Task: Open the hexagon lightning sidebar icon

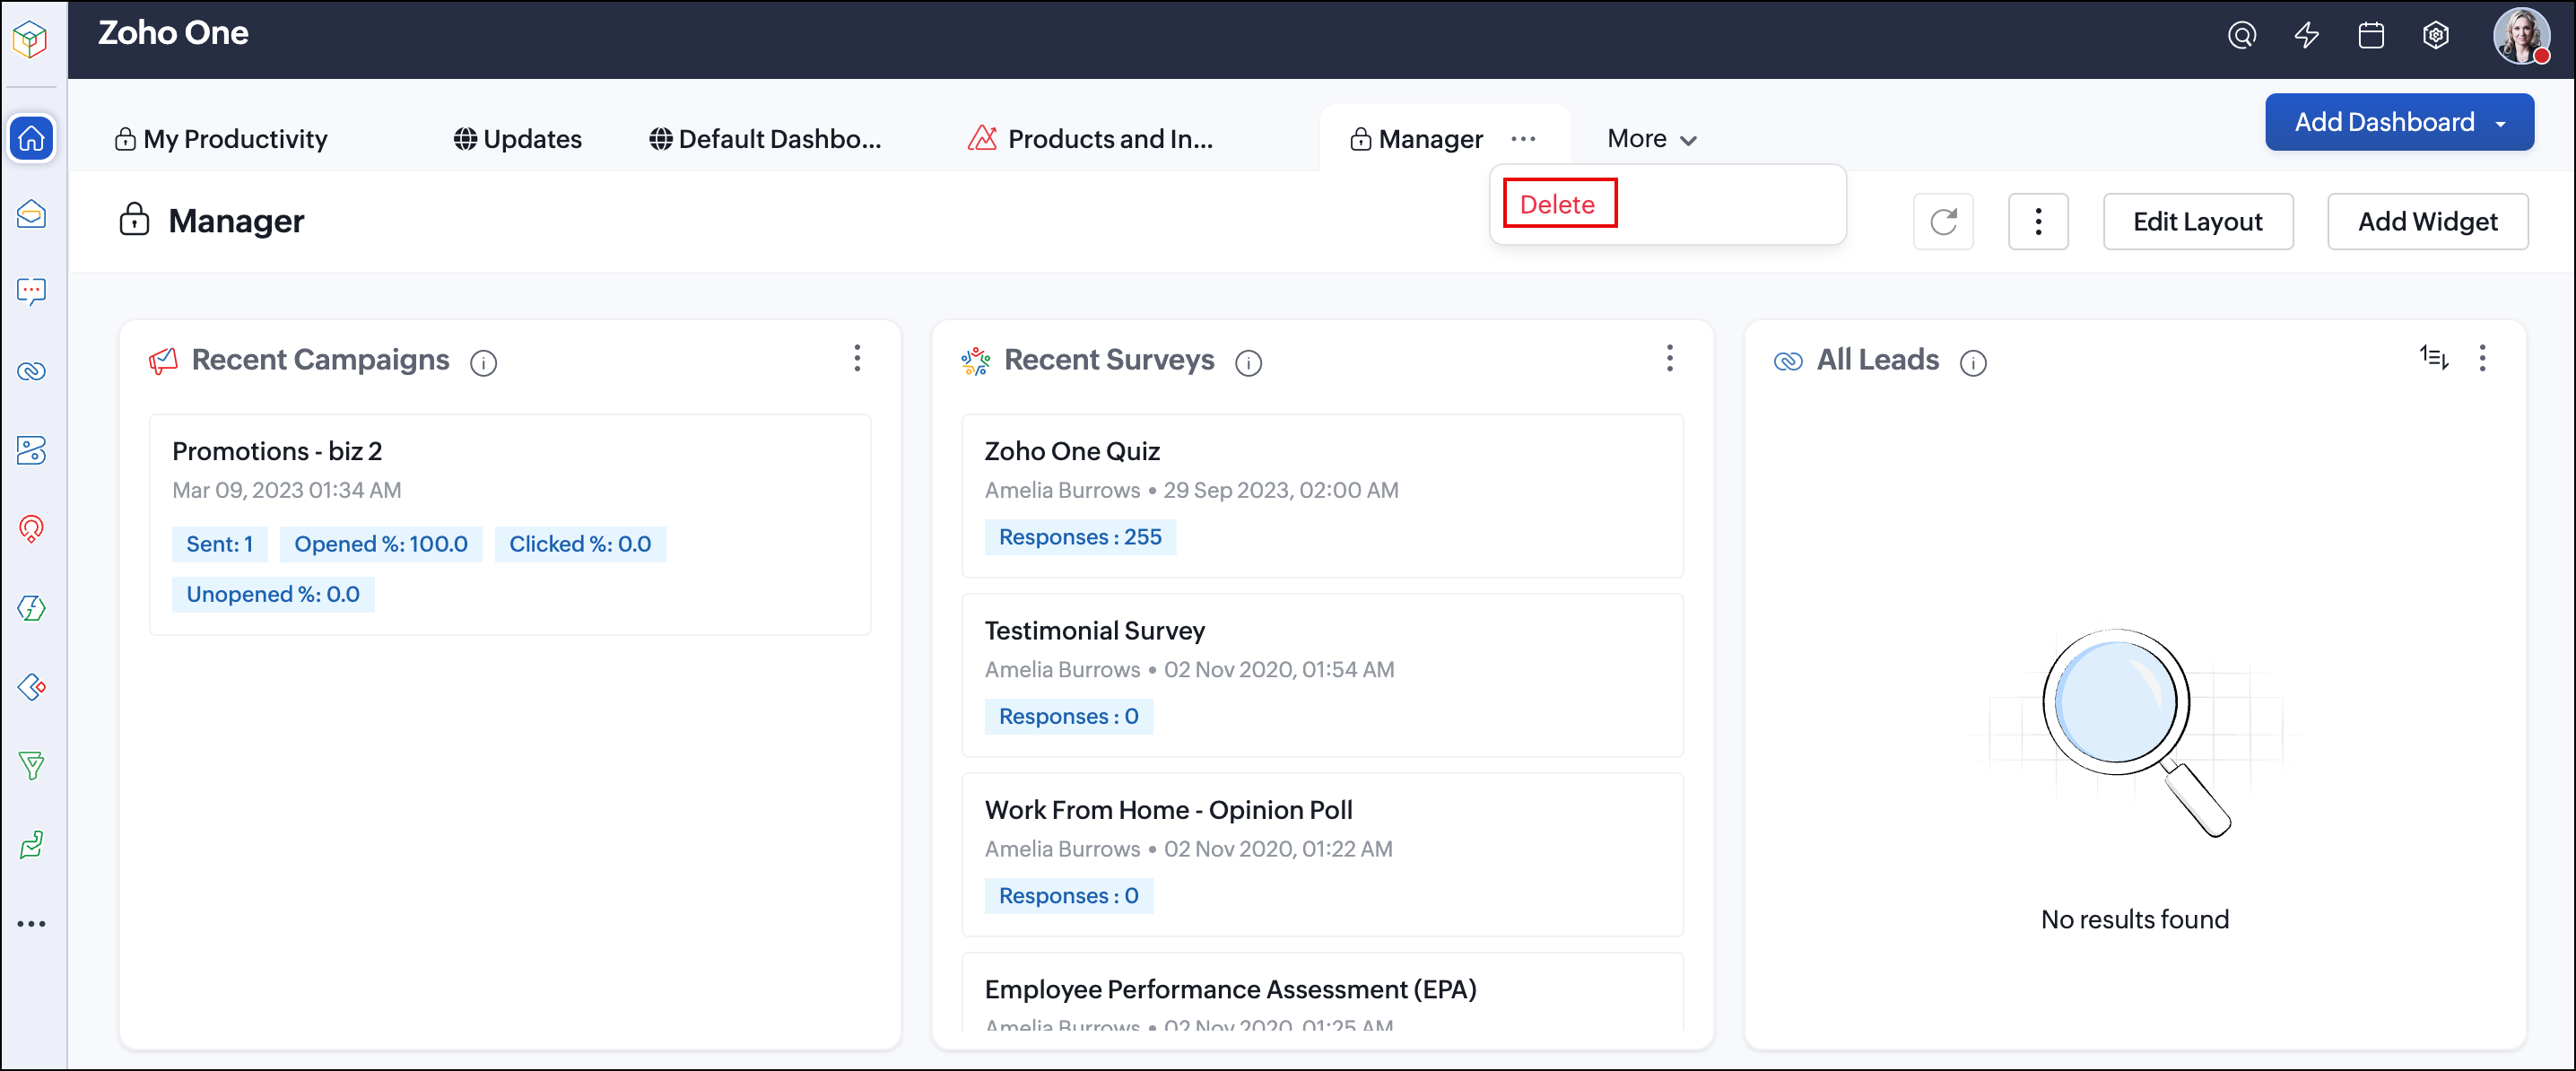Action: (32, 608)
